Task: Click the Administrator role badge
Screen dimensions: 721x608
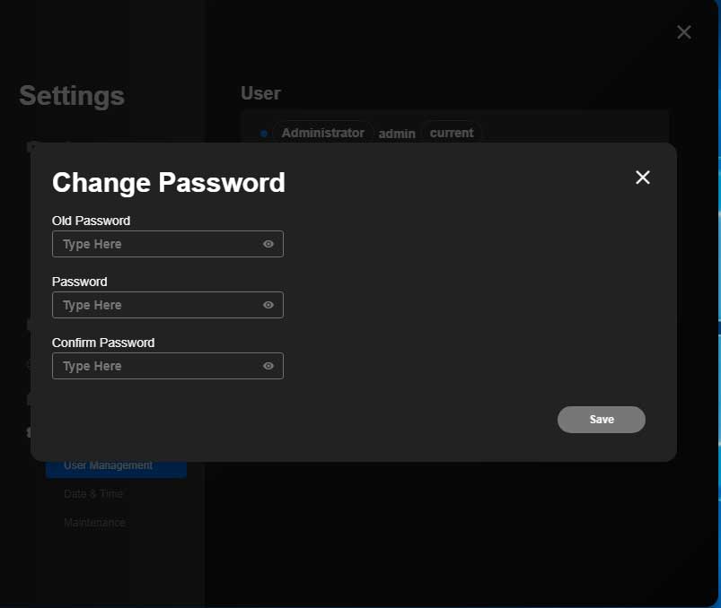Action: pyautogui.click(x=322, y=133)
